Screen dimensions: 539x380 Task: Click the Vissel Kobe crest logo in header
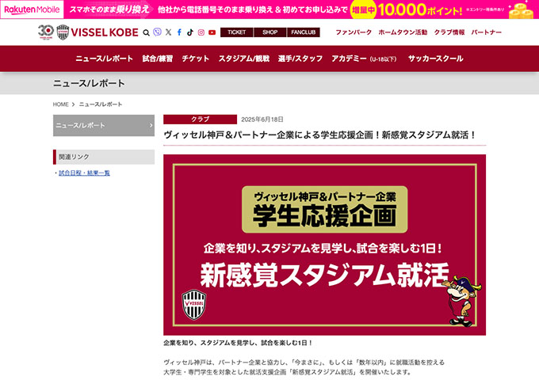click(63, 32)
